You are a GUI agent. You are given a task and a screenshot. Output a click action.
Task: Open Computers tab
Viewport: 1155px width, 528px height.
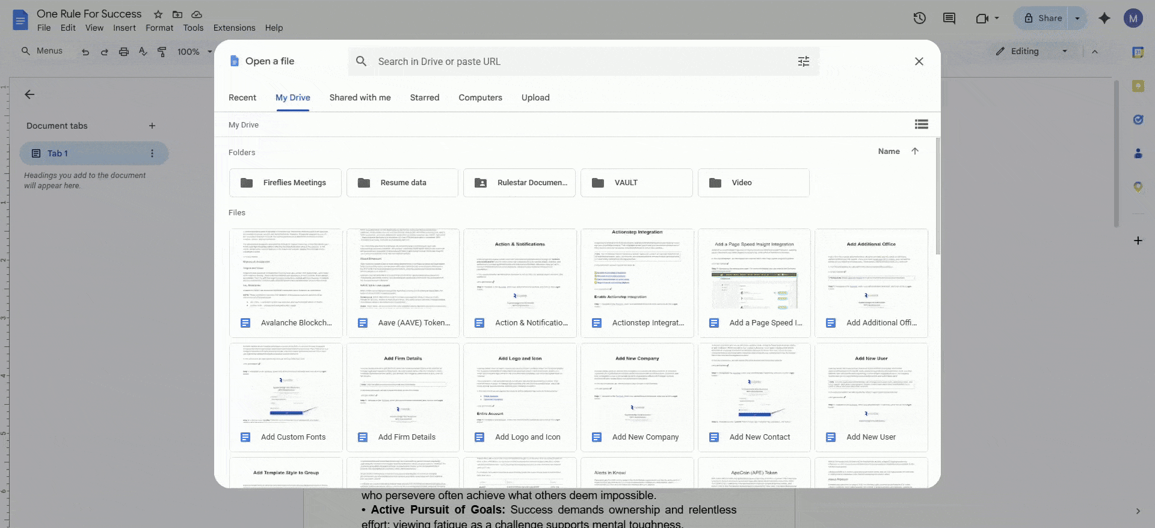480,97
